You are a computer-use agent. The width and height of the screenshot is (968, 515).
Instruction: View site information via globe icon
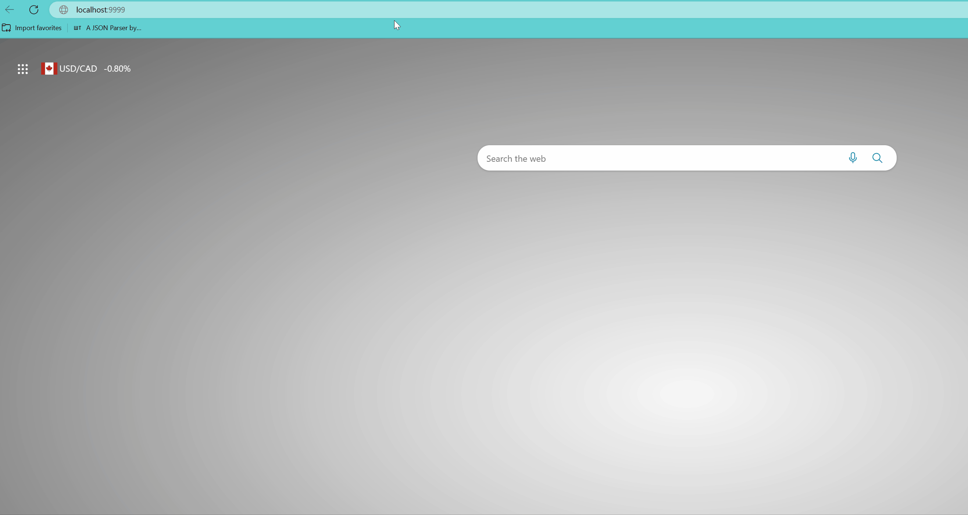[x=64, y=10]
